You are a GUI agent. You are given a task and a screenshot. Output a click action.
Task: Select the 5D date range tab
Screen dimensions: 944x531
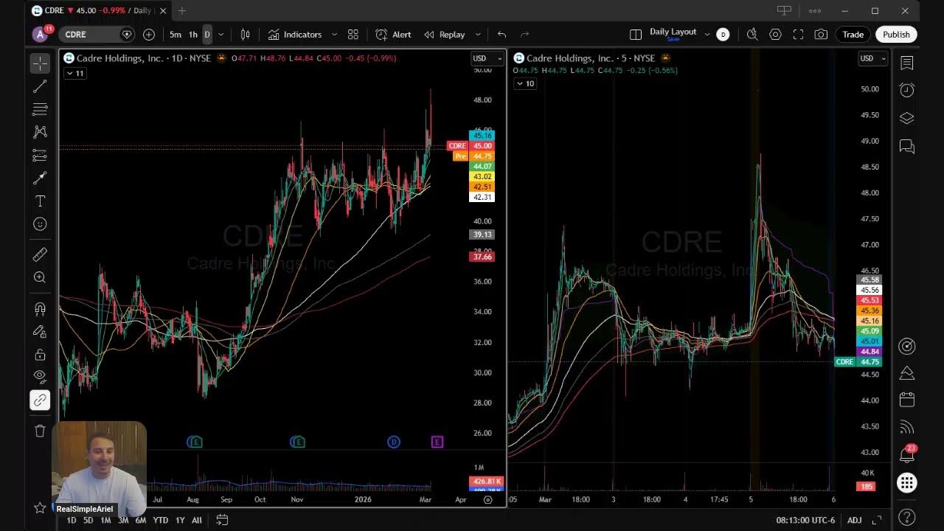tap(88, 520)
